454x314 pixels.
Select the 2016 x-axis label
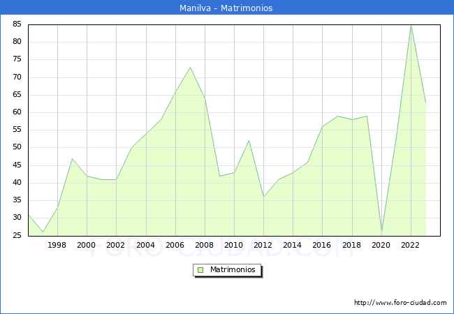[x=322, y=245]
